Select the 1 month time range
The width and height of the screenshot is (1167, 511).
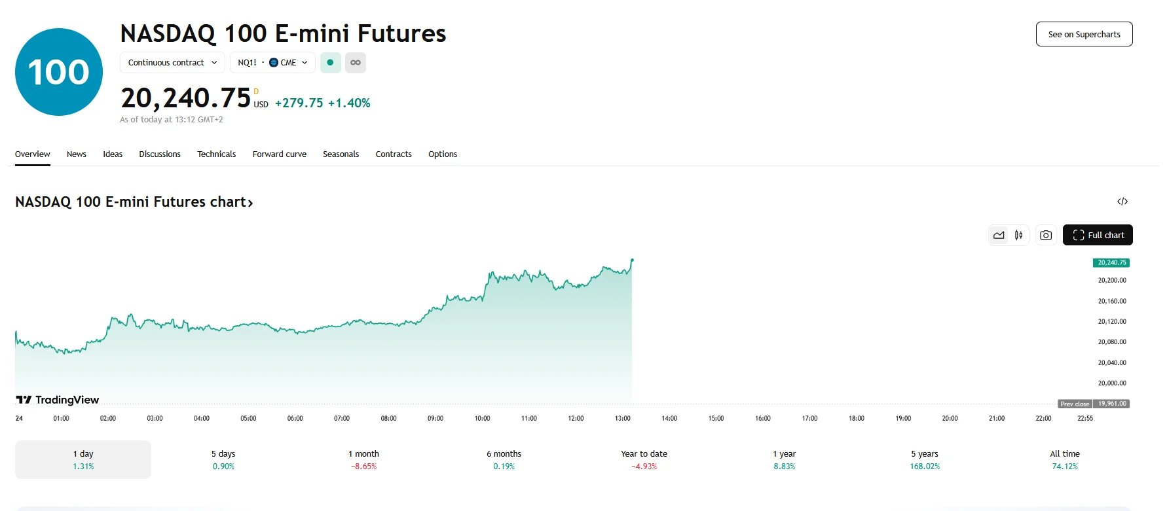(x=363, y=459)
